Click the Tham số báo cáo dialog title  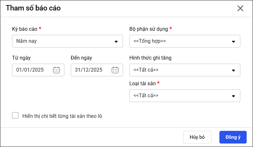(x=33, y=8)
